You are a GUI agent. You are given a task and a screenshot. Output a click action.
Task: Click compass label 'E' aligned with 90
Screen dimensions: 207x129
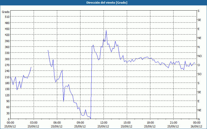tap(198, 101)
